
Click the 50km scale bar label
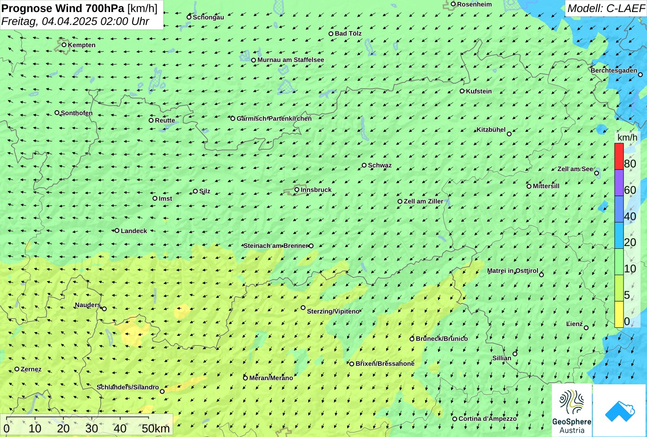(156, 429)
